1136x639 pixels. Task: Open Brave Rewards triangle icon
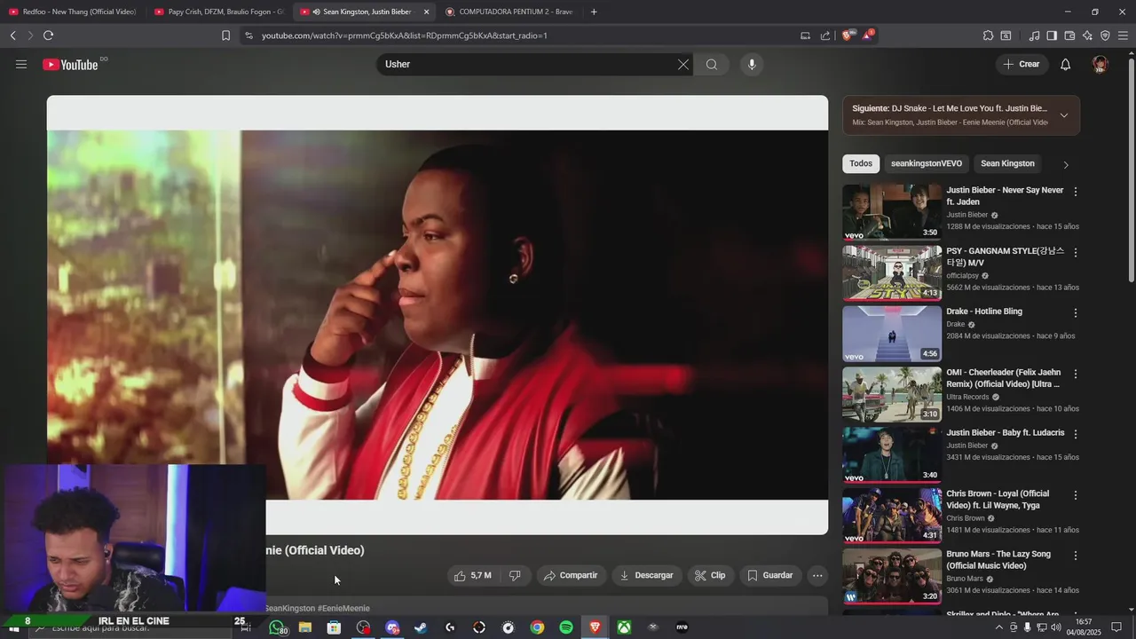[x=867, y=35]
